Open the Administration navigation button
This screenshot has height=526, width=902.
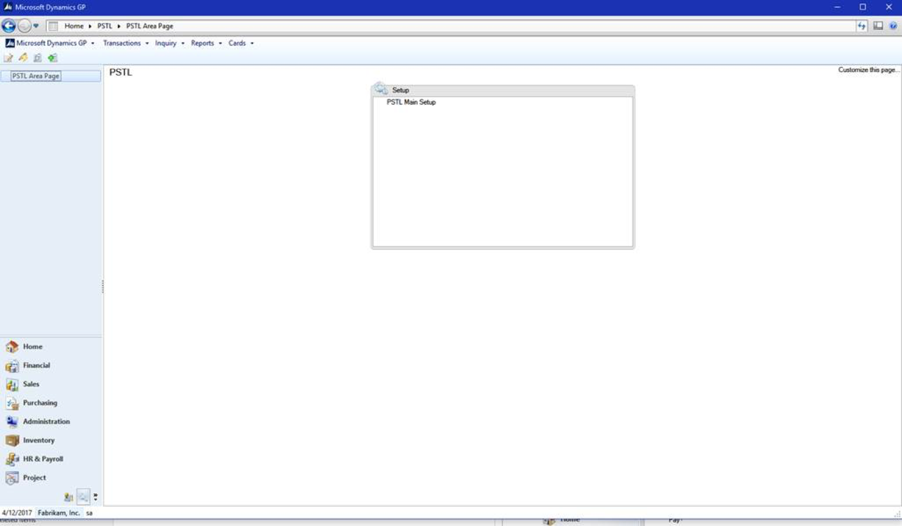(x=51, y=421)
